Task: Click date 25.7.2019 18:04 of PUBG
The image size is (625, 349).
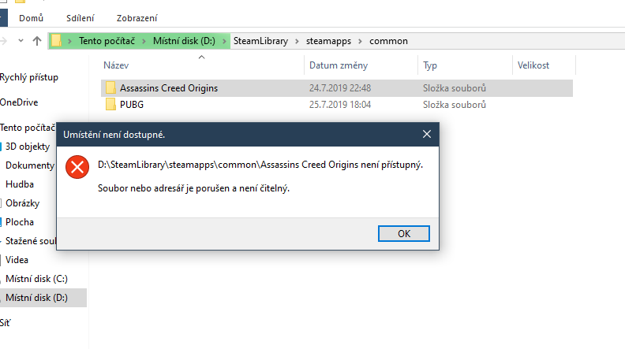Action: [x=340, y=105]
